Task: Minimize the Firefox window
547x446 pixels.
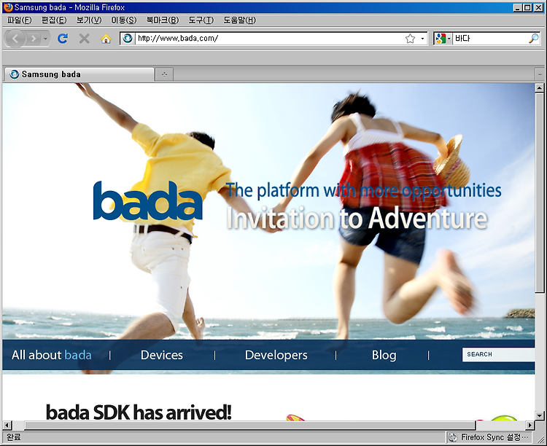Action: (518, 7)
